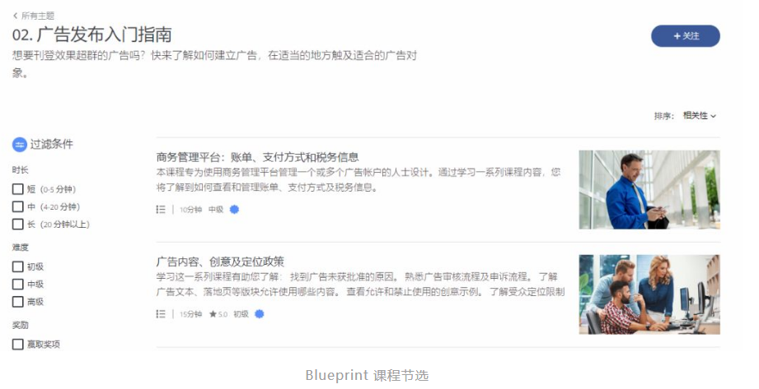Viewport: 759px width, 389px height.
Task: Go back to 所有主题
Action: coord(38,16)
